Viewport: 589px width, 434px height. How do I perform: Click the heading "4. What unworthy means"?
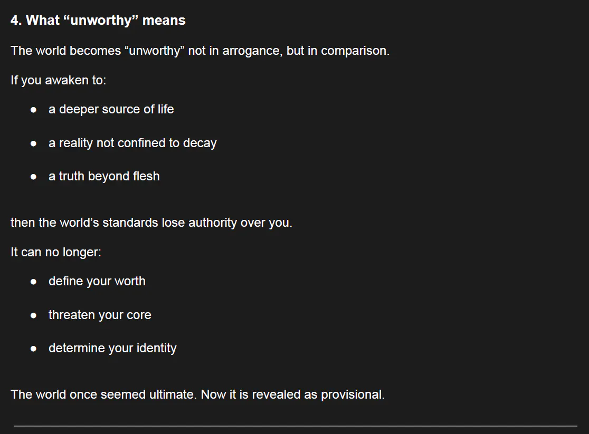point(98,21)
